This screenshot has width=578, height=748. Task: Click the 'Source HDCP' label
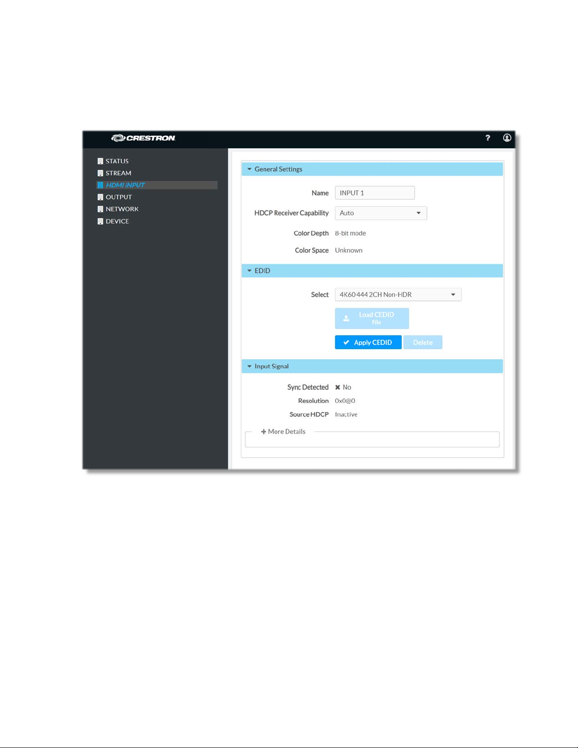(309, 414)
